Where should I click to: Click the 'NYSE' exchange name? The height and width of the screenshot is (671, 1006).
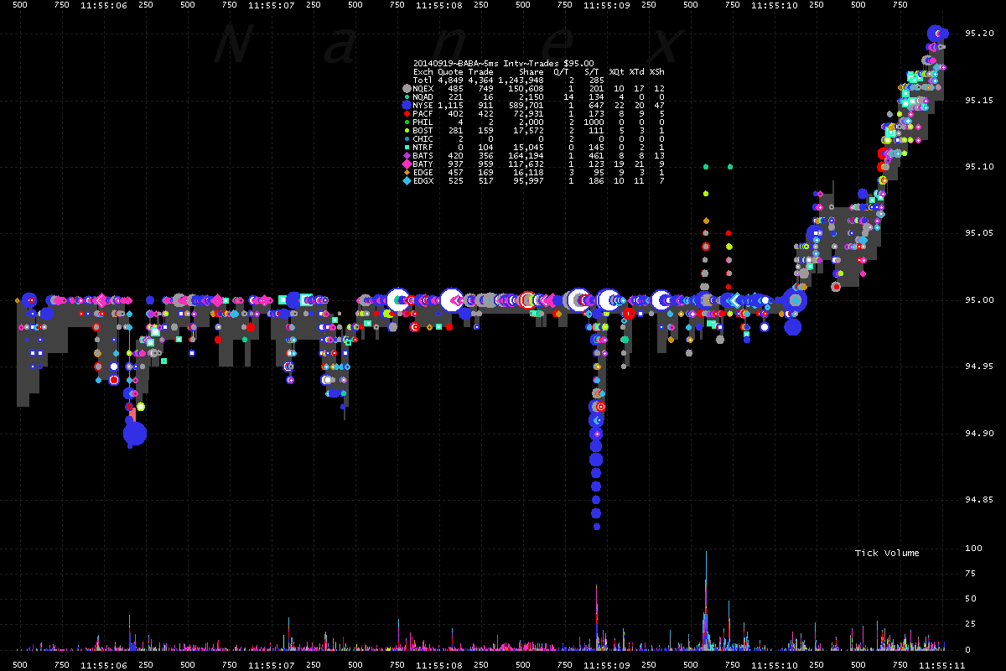[423, 105]
